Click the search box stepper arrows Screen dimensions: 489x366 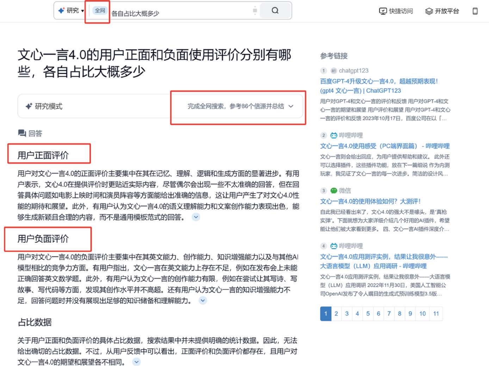255,11
